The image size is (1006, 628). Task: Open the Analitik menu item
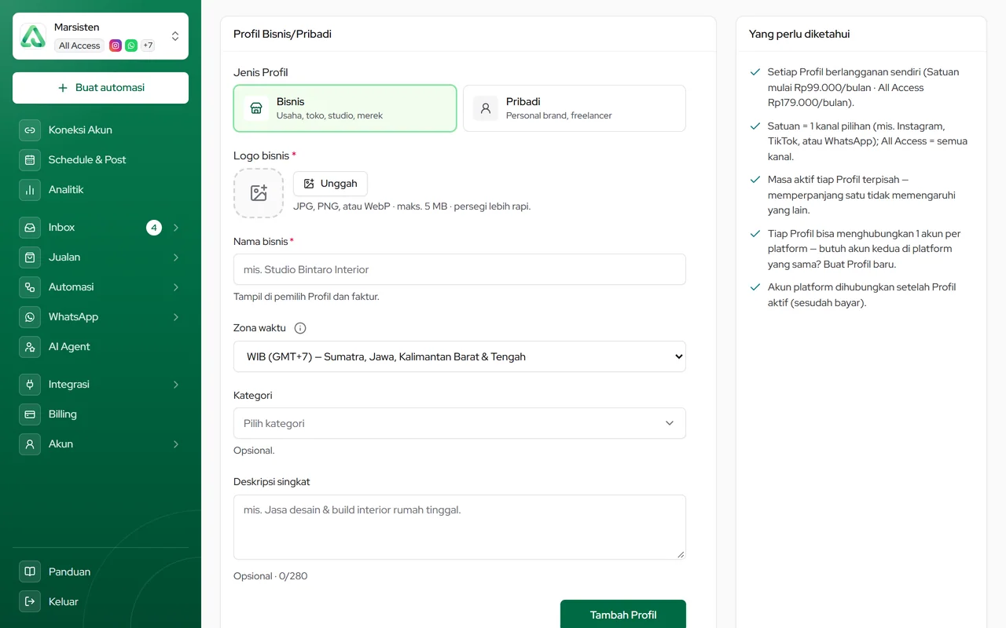point(101,190)
